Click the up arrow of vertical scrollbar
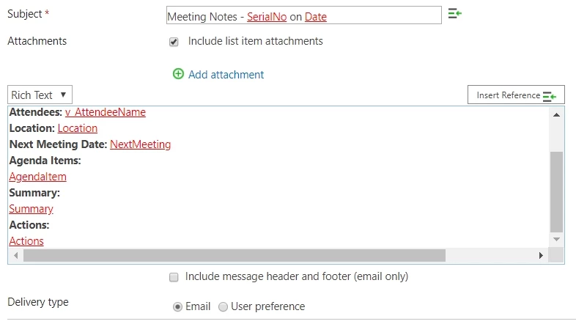The width and height of the screenshot is (576, 335). pos(556,115)
